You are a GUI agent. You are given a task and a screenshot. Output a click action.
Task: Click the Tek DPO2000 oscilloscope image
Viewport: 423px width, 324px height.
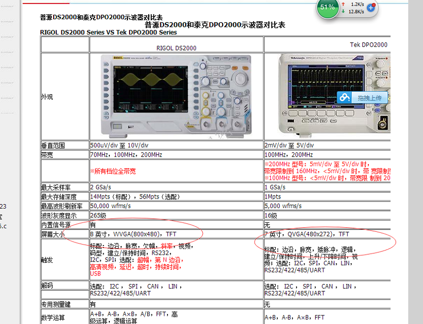point(334,96)
